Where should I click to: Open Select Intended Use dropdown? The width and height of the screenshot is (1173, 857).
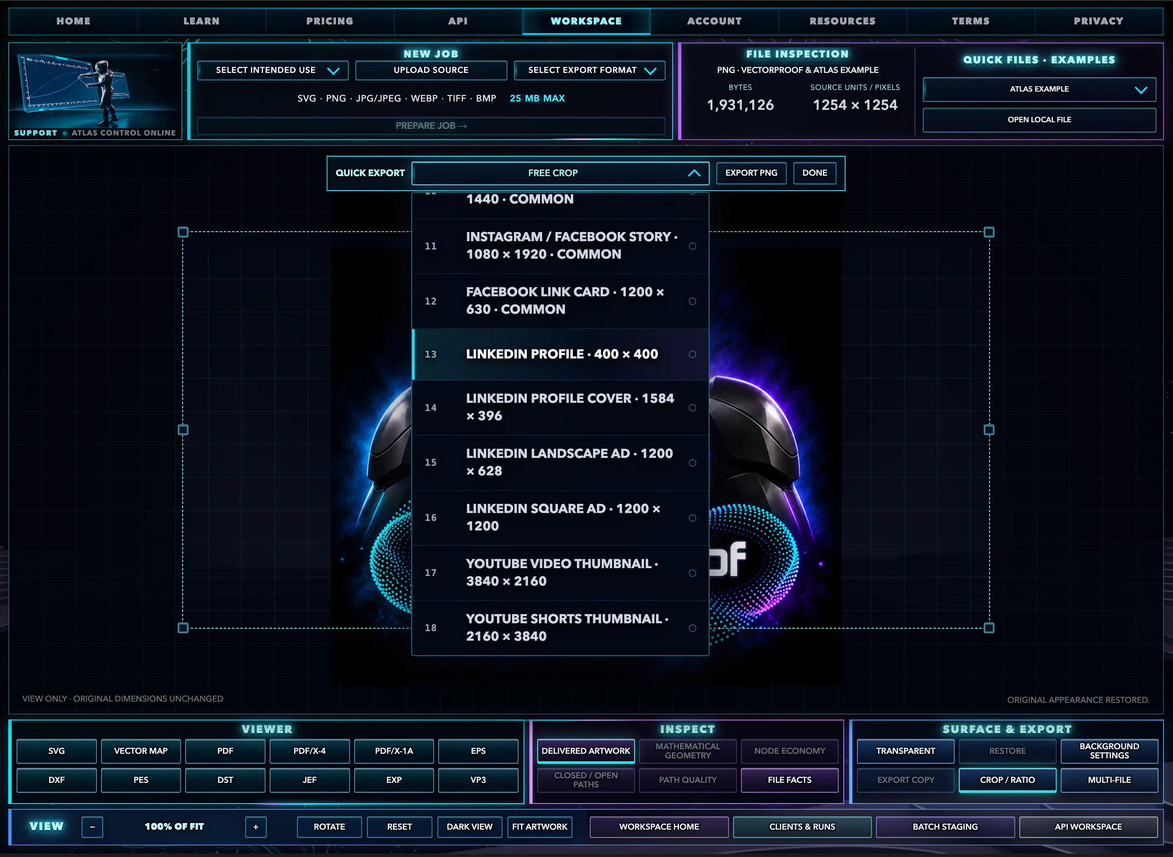273,70
